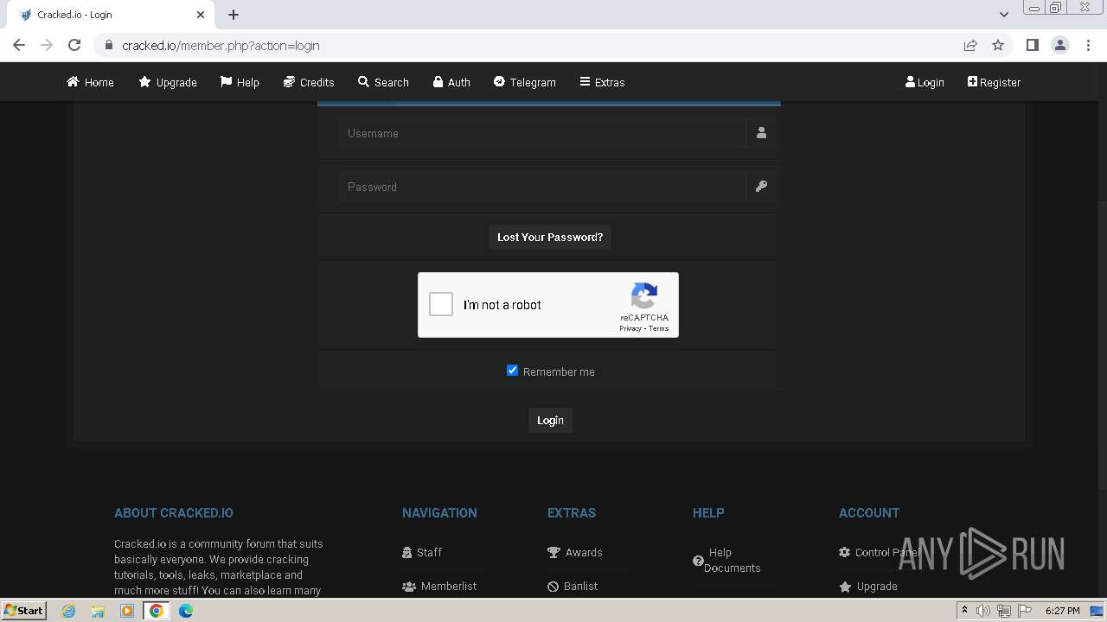Click the Chrome taskbar icon
1107x622 pixels.
pos(157,611)
